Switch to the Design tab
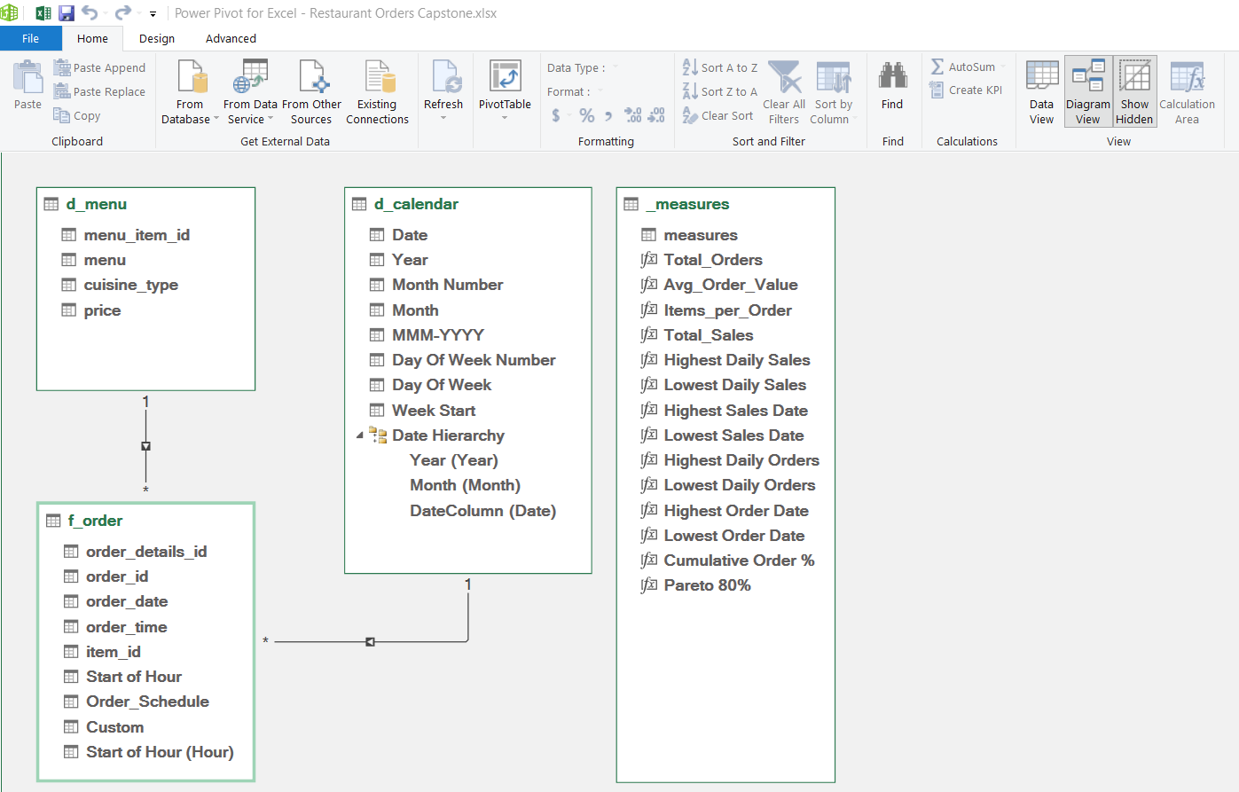Image resolution: width=1239 pixels, height=792 pixels. pos(157,38)
